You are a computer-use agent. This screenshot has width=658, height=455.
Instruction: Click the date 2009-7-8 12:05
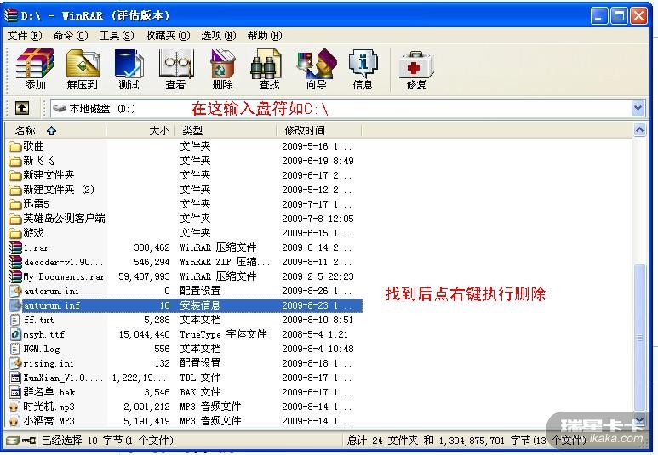tap(318, 219)
